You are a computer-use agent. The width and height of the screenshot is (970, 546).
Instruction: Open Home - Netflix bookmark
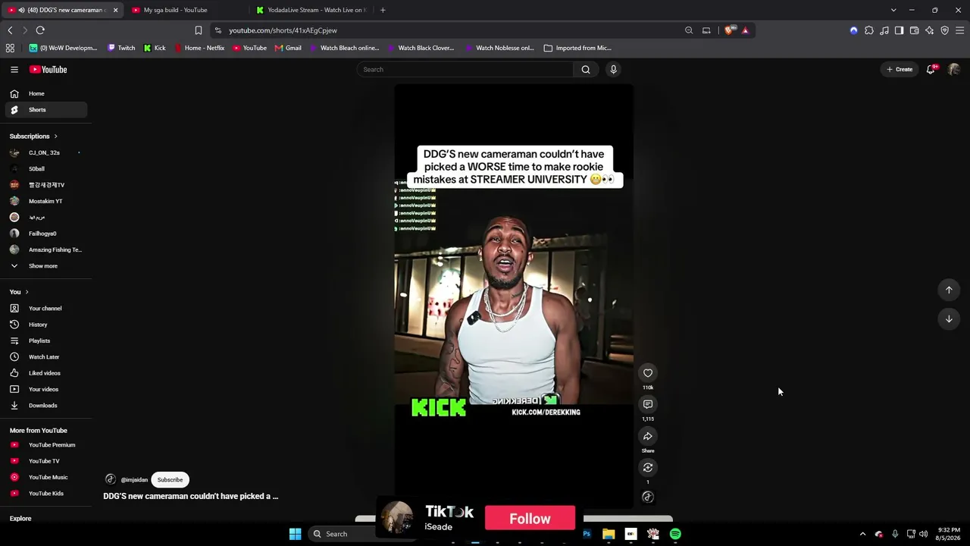(x=199, y=48)
